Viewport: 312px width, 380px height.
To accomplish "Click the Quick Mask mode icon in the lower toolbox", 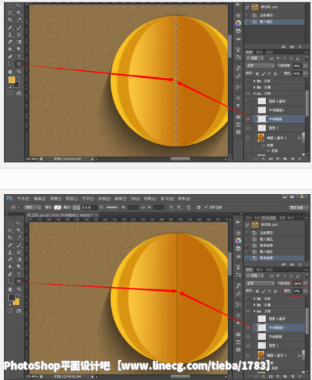I will (x=10, y=310).
